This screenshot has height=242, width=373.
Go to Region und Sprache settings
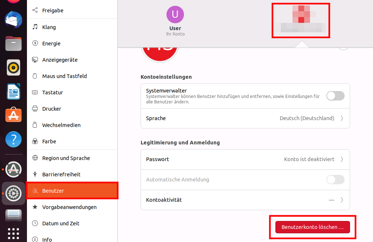click(66, 158)
